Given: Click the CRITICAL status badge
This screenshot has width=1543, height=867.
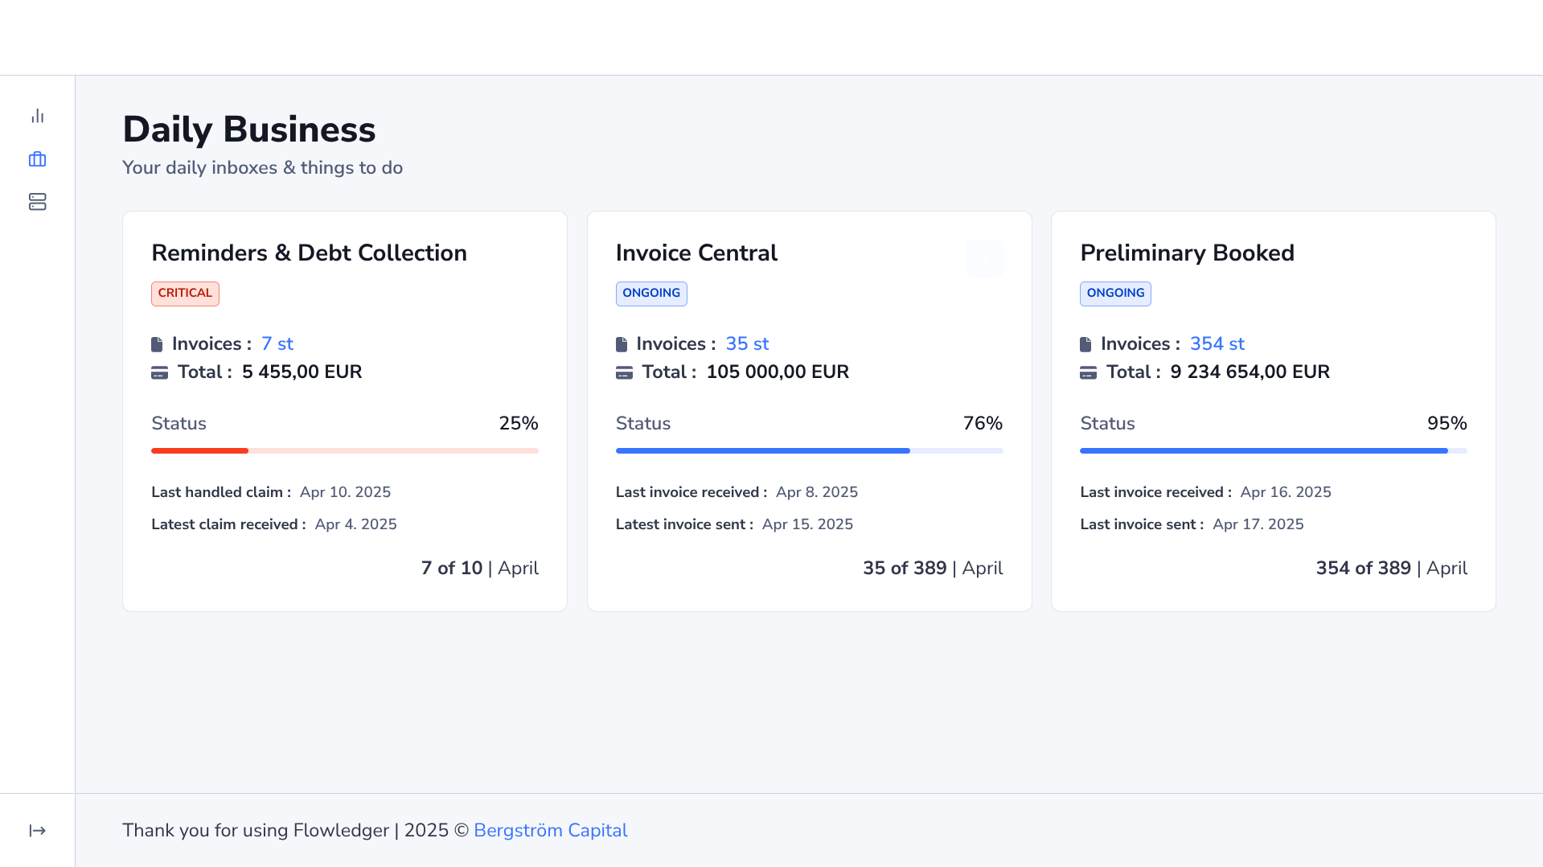Looking at the screenshot, I should point(185,294).
